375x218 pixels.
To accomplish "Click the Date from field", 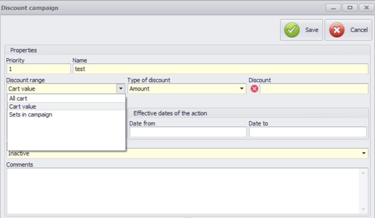I will (x=188, y=132).
